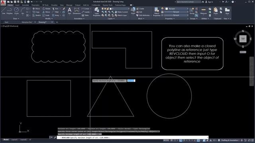Click the Edit Attributes button
The image size is (255, 143).
143,15
